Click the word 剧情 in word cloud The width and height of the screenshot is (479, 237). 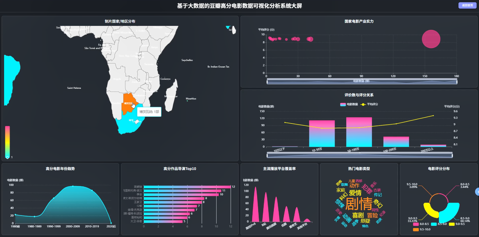[x=359, y=204]
